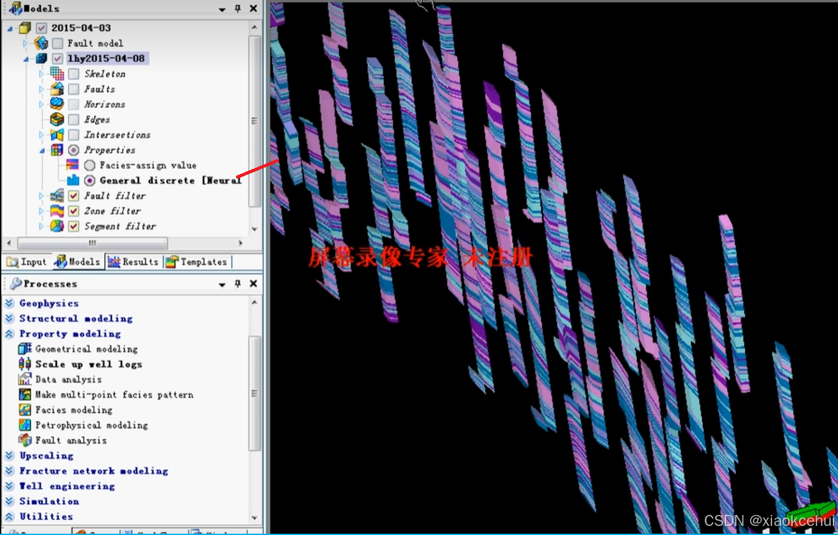
Task: Uncheck the Fault filter checkbox
Action: (74, 196)
